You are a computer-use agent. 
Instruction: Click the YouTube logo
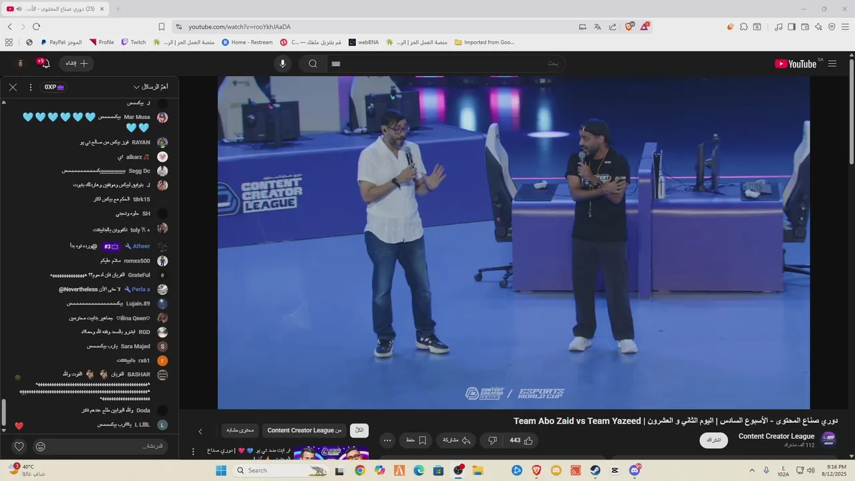(796, 63)
